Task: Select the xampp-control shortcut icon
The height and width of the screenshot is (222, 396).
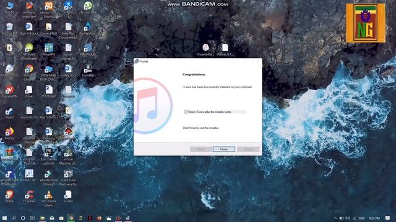Action: pyautogui.click(x=49, y=10)
